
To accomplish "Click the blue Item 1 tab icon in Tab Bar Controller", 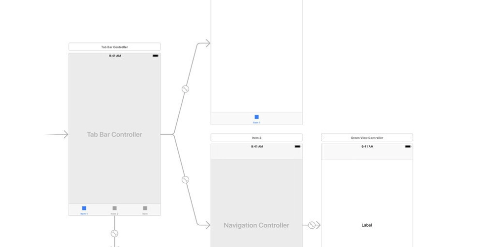I will coord(84,208).
